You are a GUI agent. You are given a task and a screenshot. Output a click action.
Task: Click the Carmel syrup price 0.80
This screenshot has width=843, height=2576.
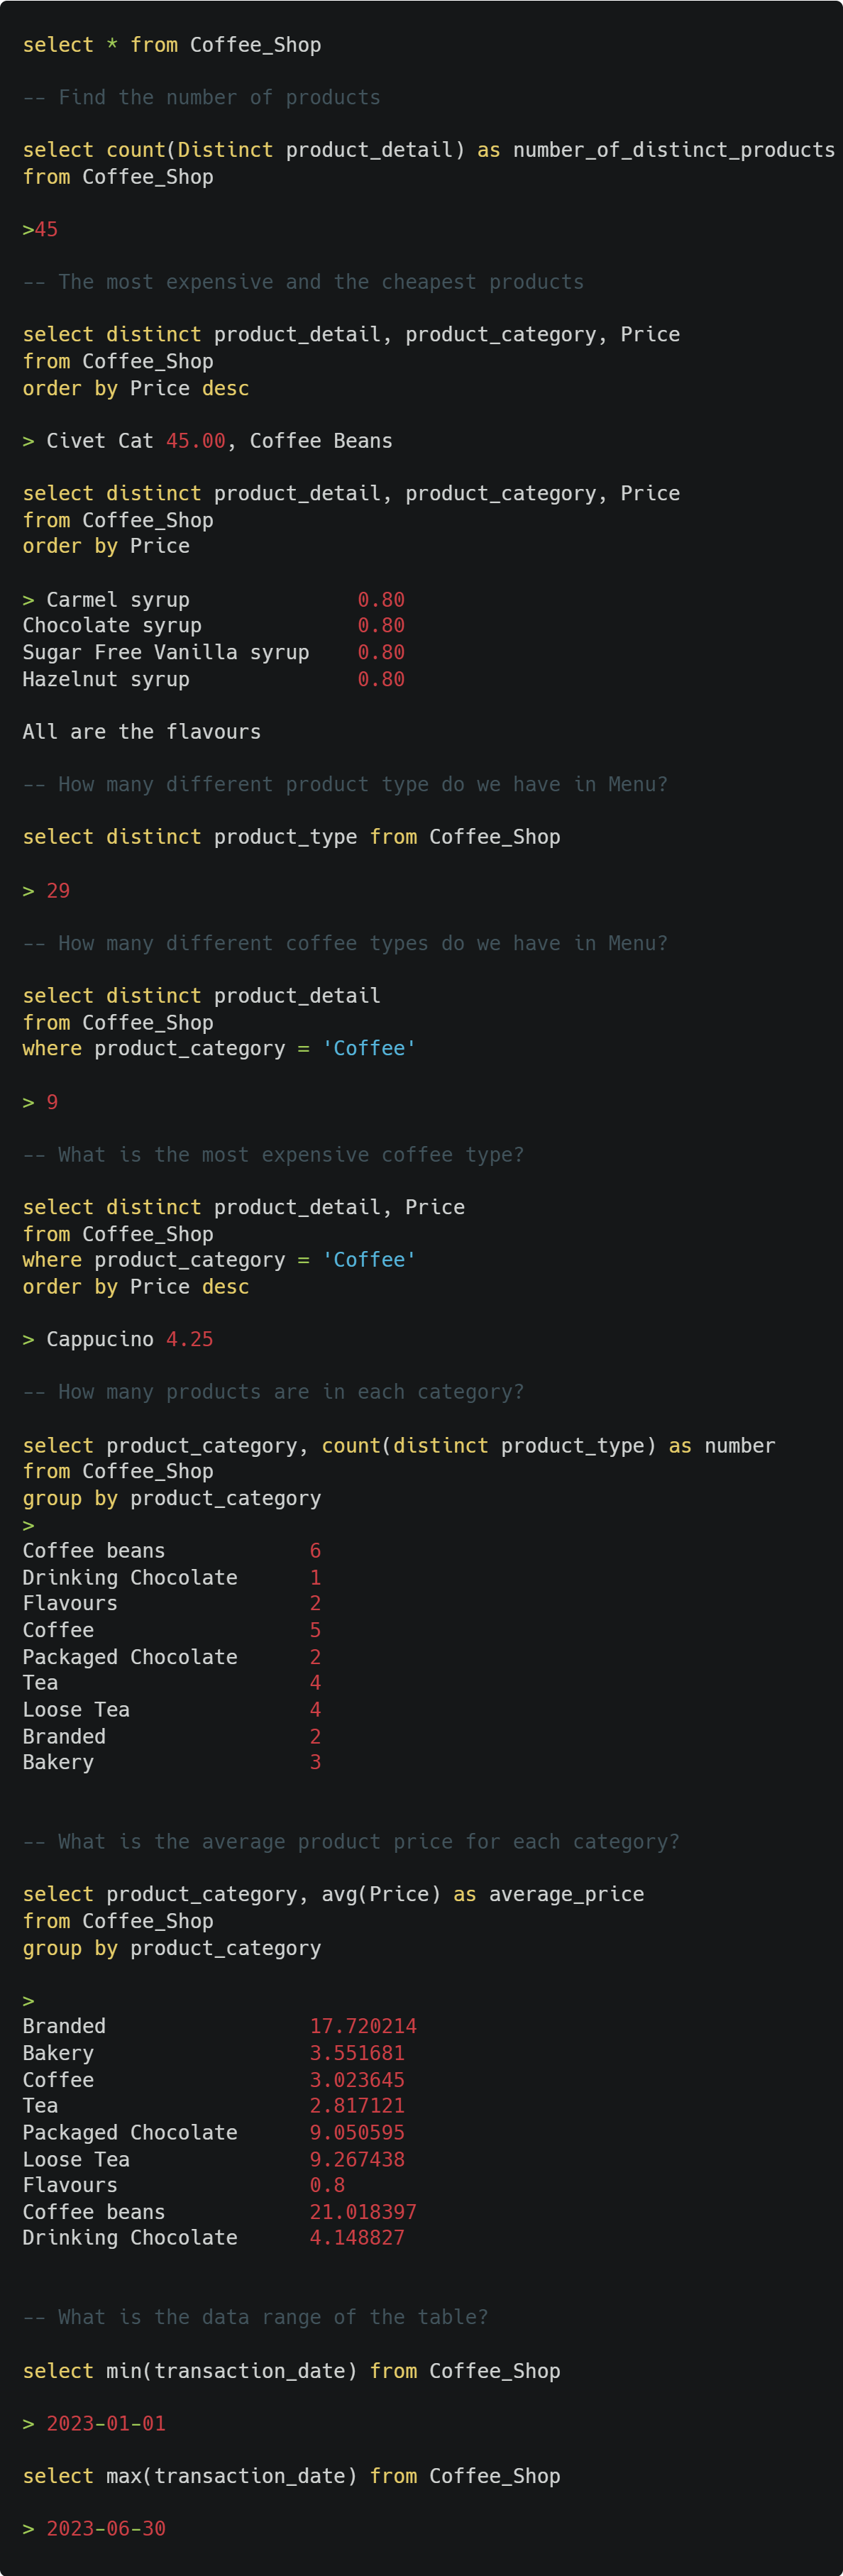[x=381, y=600]
